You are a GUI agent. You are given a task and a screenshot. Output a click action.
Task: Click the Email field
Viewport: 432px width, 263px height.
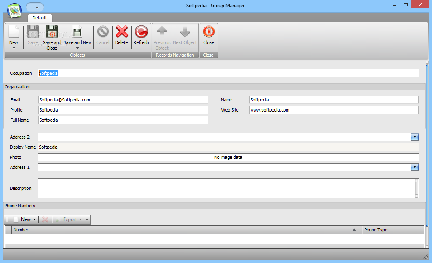point(123,100)
